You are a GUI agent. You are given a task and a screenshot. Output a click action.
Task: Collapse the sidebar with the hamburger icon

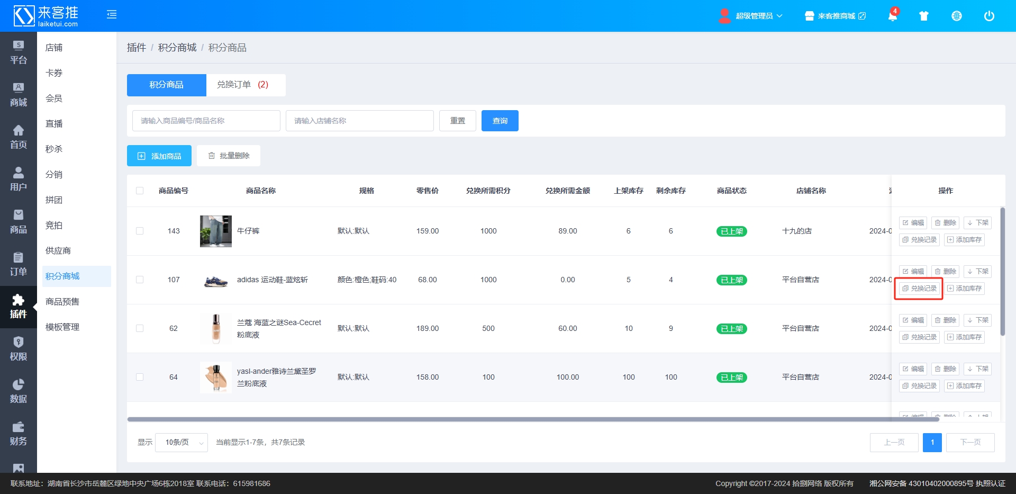click(x=112, y=15)
